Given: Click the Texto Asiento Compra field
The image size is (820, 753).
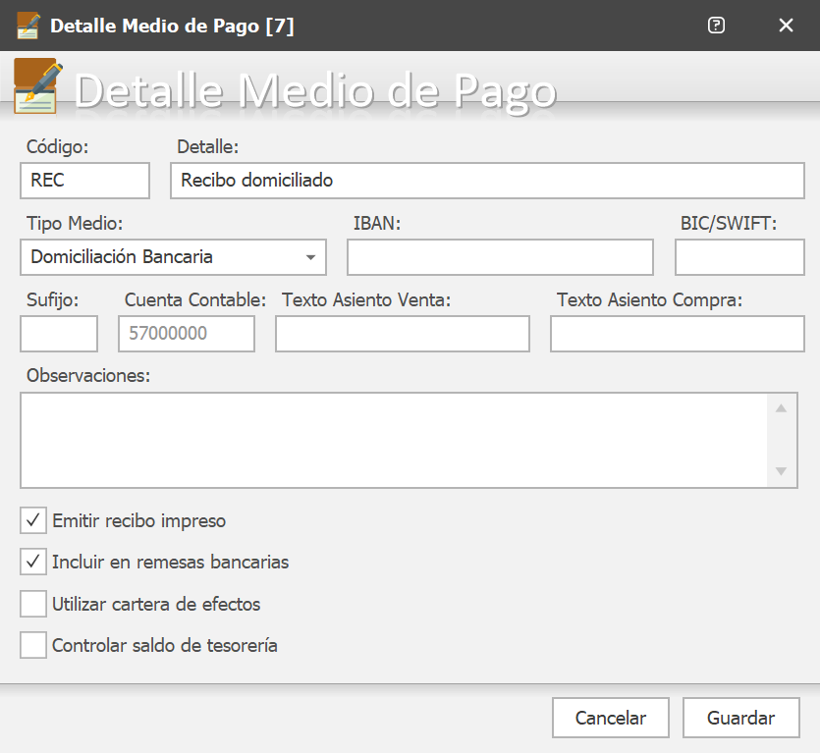Looking at the screenshot, I should point(678,334).
